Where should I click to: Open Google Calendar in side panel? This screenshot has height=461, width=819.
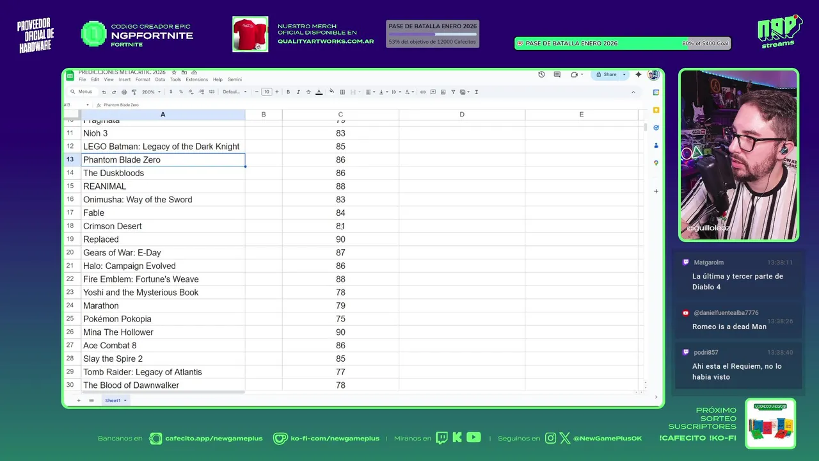click(x=656, y=92)
